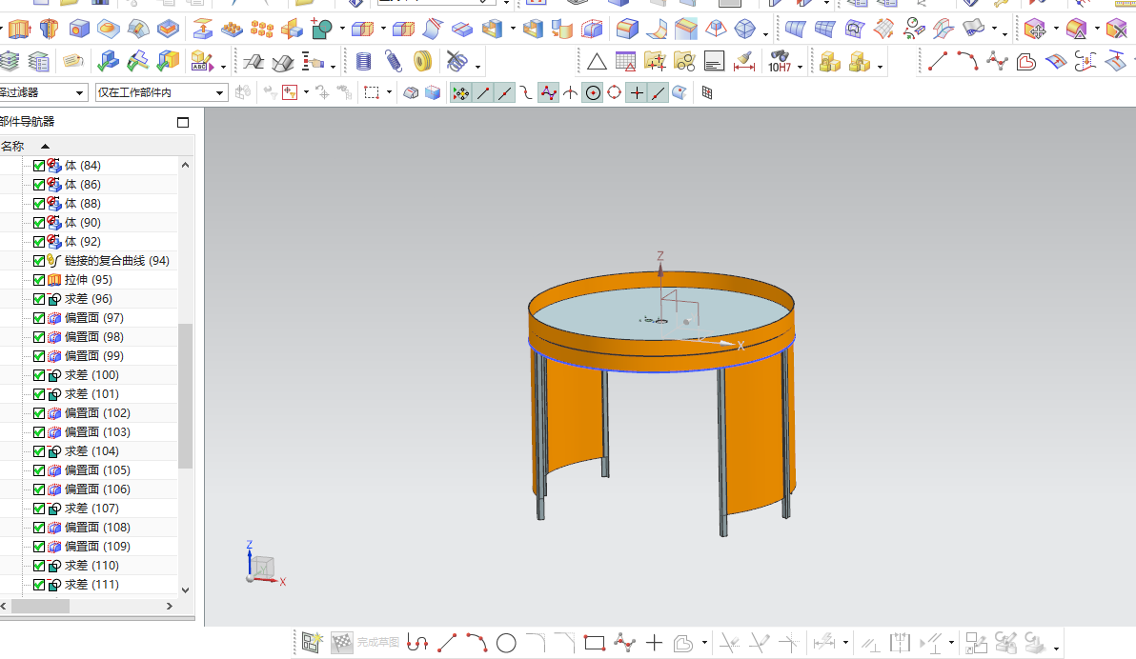Toggle the arc center snap point
The height and width of the screenshot is (659, 1136).
(x=593, y=92)
